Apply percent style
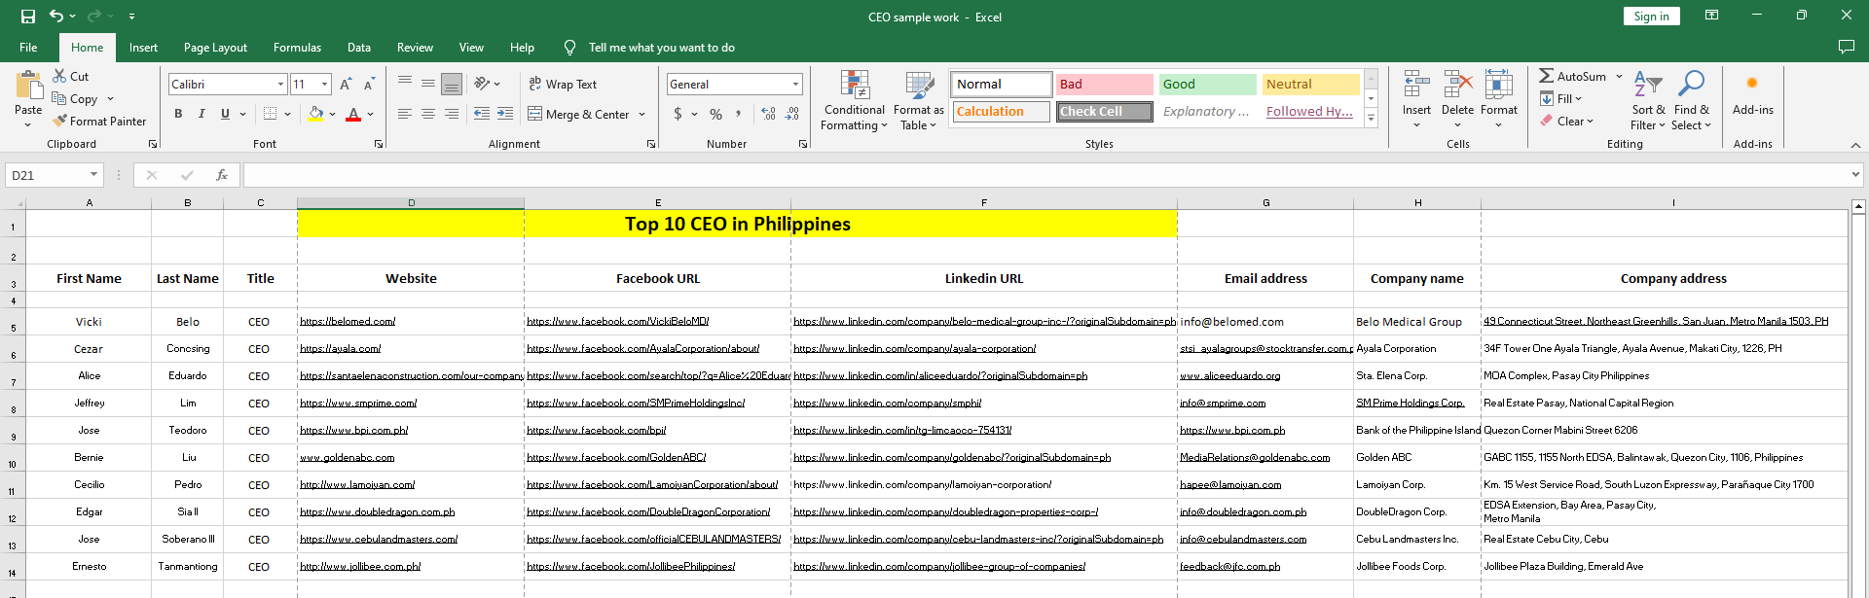The width and height of the screenshot is (1869, 598). 716,114
